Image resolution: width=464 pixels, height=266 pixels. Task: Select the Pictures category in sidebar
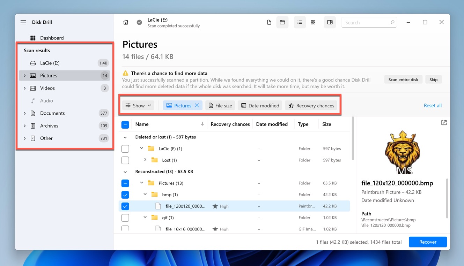coord(65,76)
